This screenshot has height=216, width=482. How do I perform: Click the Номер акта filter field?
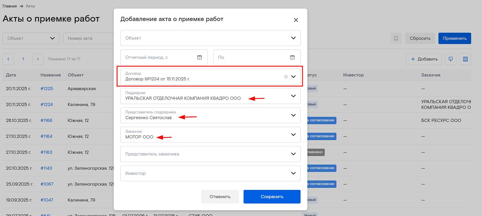(88, 38)
